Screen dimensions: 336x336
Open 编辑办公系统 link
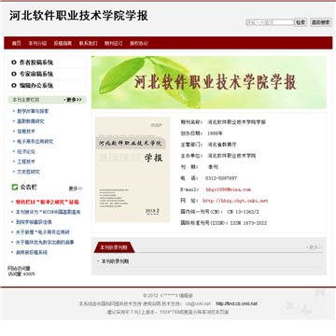coord(36,86)
